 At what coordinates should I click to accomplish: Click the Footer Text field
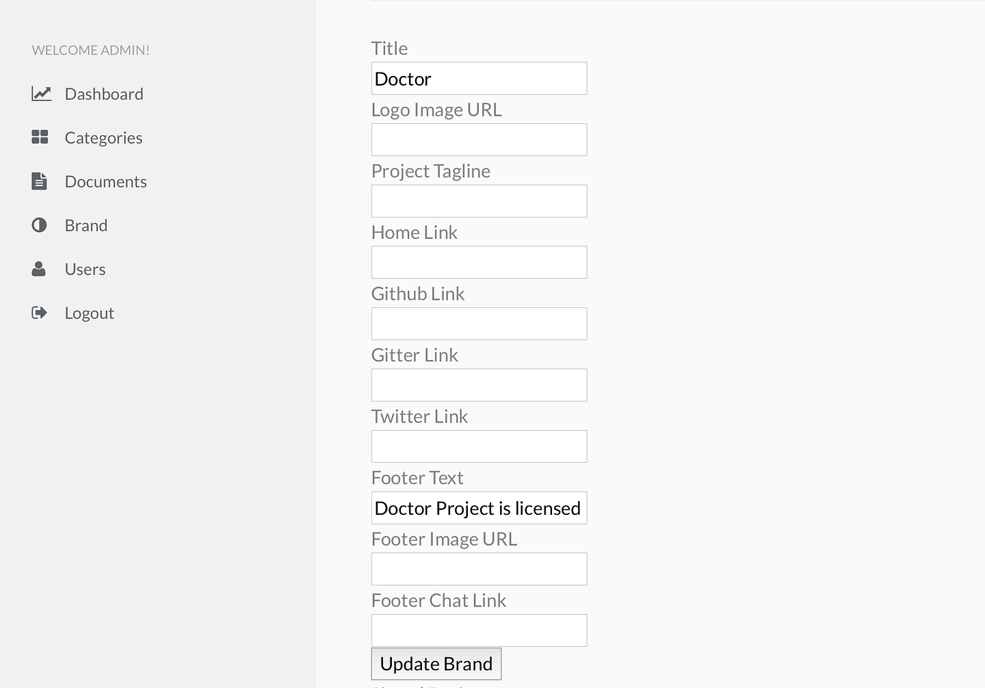pyautogui.click(x=479, y=508)
